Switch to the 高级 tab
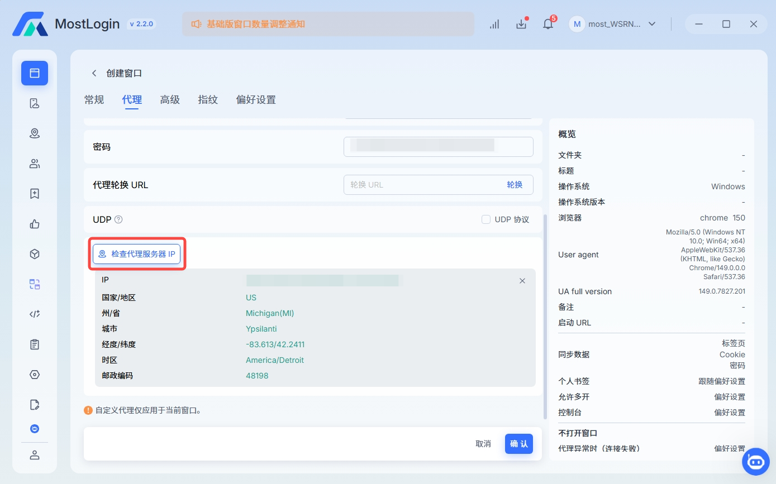The image size is (776, 484). [170, 100]
